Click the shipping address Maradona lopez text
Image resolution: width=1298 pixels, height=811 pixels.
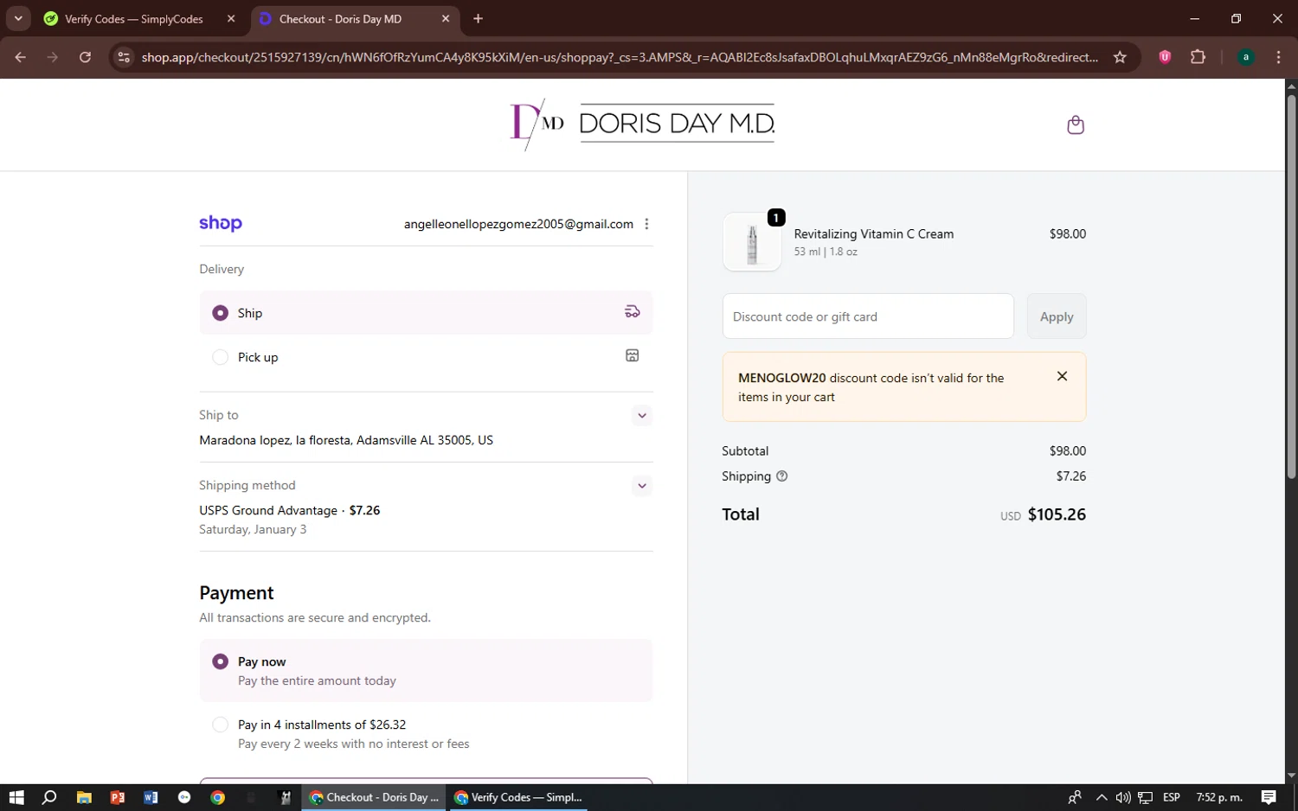346,440
